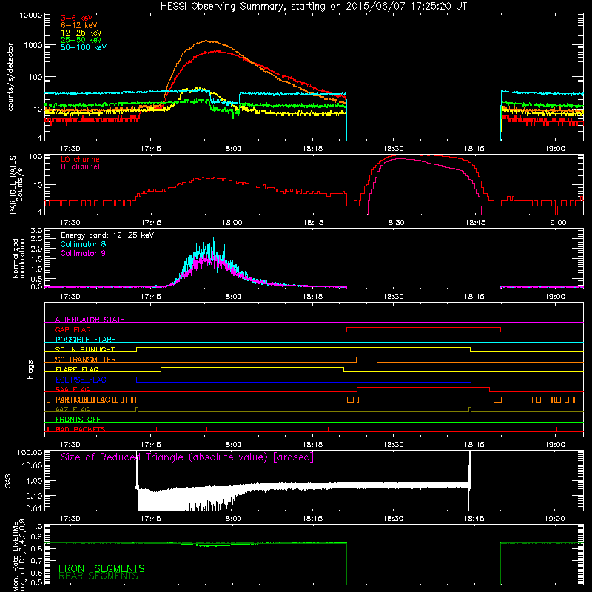Select the 3-6 keV legend label
The image size is (592, 592).
coord(76,18)
